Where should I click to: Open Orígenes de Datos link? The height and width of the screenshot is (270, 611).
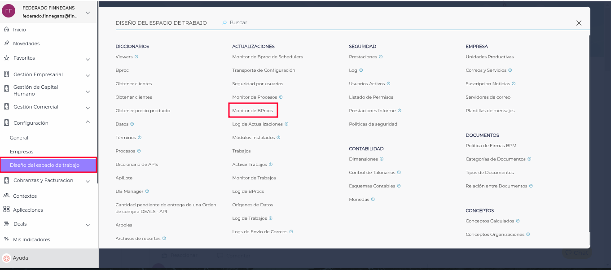pos(252,205)
